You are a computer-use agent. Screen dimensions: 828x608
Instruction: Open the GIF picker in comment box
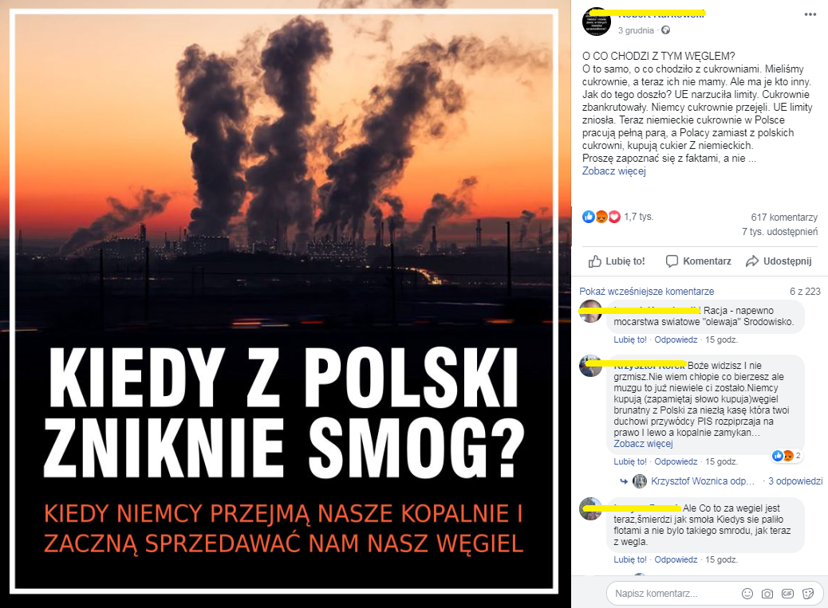[787, 594]
